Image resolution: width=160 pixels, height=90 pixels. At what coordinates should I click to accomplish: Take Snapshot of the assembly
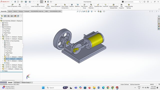coord(121,6)
